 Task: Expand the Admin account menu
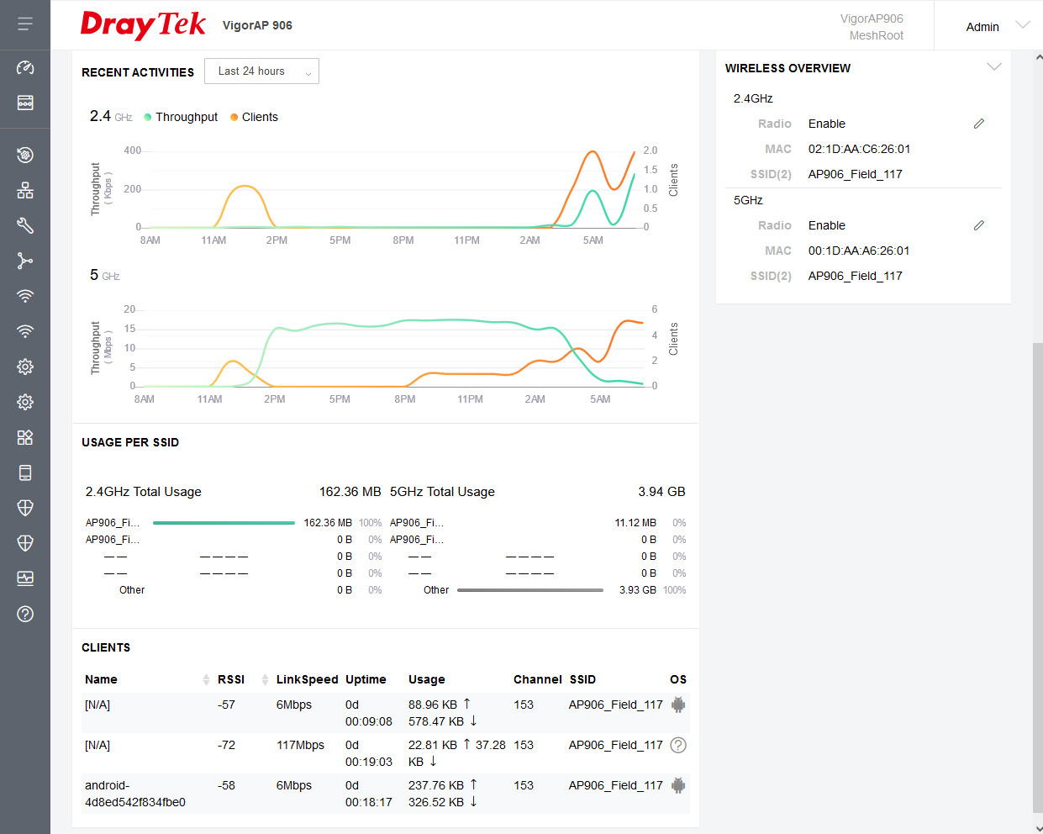click(997, 26)
